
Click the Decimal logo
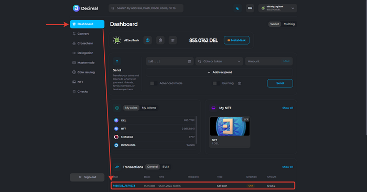coord(85,8)
